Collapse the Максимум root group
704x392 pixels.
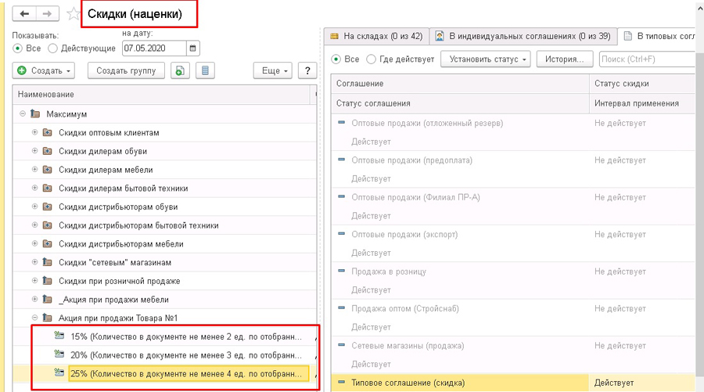23,114
